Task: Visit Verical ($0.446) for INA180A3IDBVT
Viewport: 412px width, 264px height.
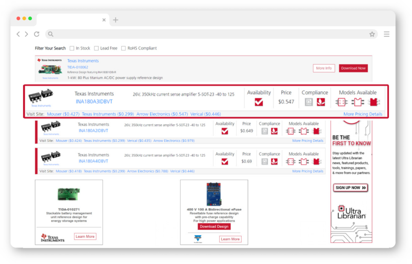Action: 206,114
